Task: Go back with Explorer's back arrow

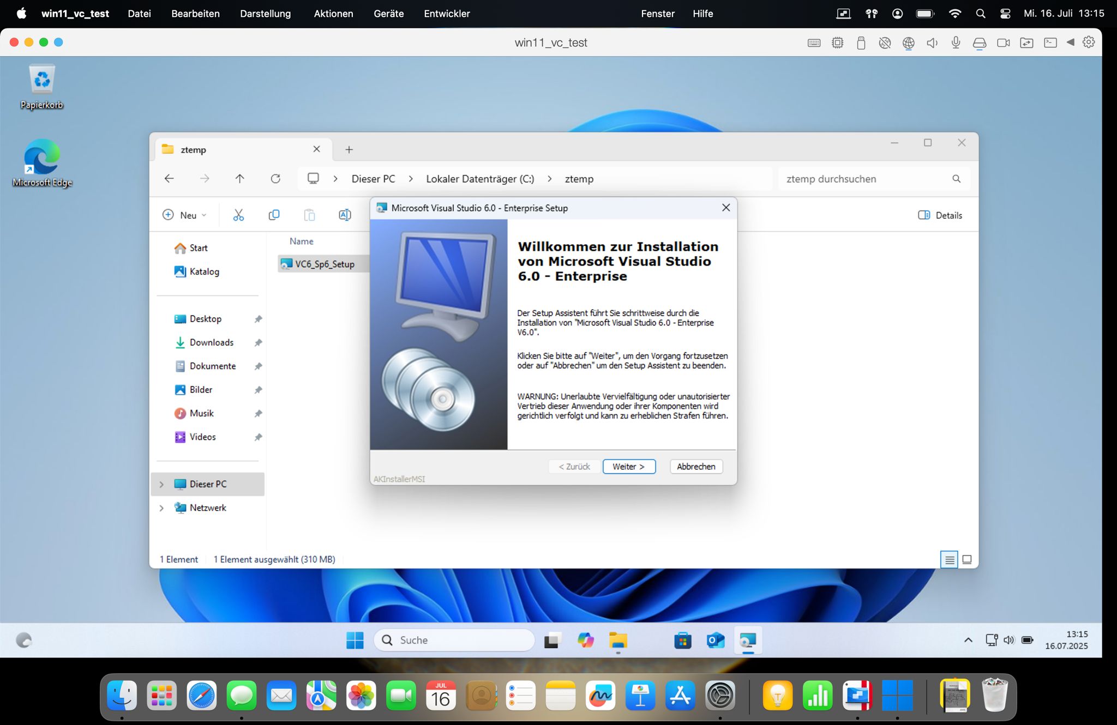Action: point(169,178)
